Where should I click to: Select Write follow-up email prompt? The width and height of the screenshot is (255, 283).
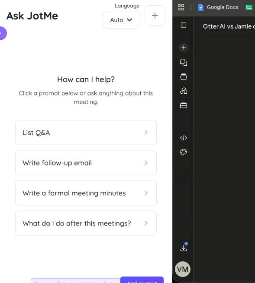tap(86, 162)
